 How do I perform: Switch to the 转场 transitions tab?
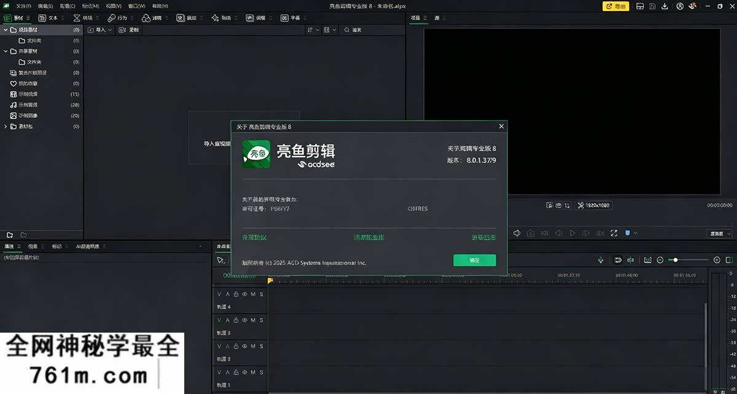(x=82, y=18)
